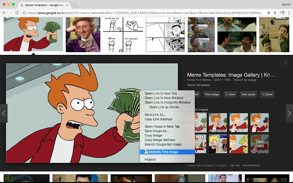
Task: Click the address bar URL field
Action: coord(145,13)
